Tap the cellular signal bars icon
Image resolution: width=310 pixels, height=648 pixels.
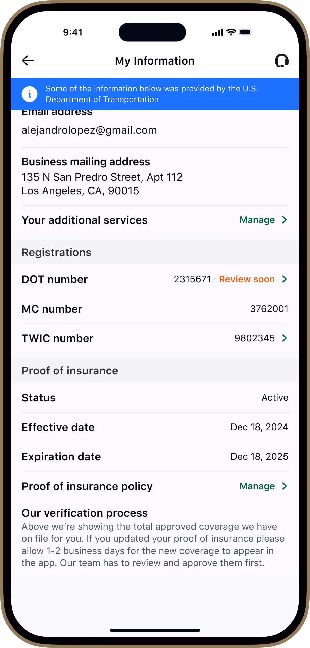[218, 32]
